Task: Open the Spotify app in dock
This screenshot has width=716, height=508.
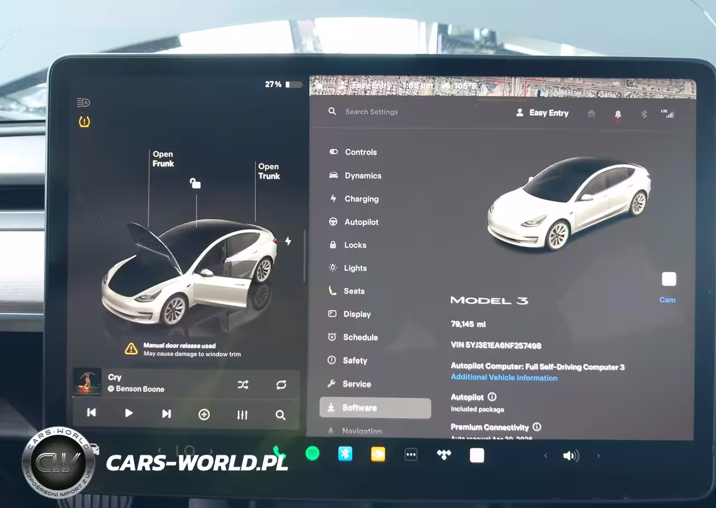Action: [312, 454]
